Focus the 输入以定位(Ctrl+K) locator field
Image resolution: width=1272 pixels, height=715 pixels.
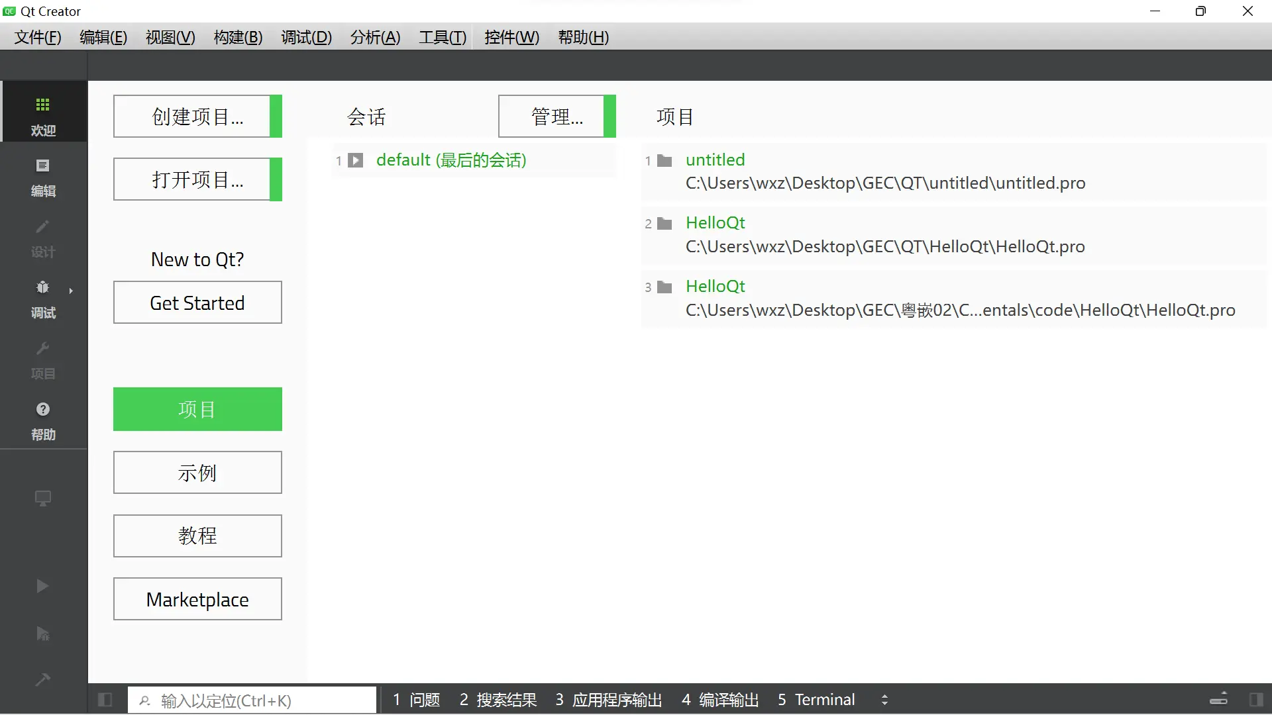pyautogui.click(x=252, y=700)
